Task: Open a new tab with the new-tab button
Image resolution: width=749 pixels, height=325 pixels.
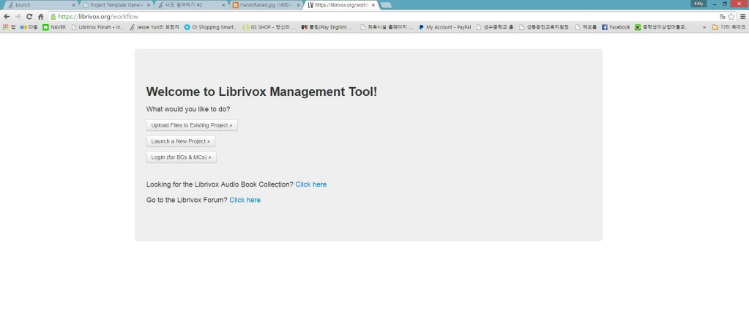Action: (386, 5)
